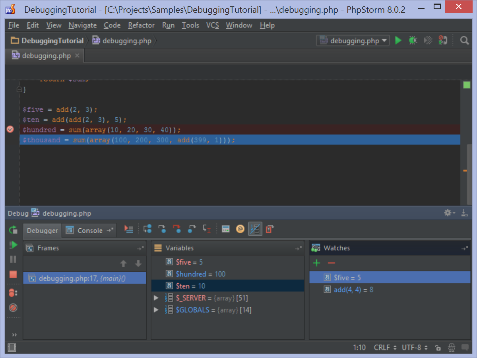Toggle breakpoint on the $hundred line
Image resolution: width=477 pixels, height=358 pixels.
pyautogui.click(x=10, y=129)
